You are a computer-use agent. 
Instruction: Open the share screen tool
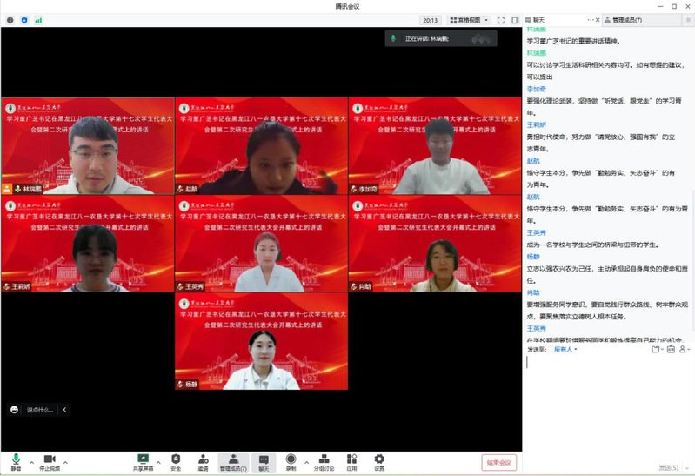tap(143, 461)
